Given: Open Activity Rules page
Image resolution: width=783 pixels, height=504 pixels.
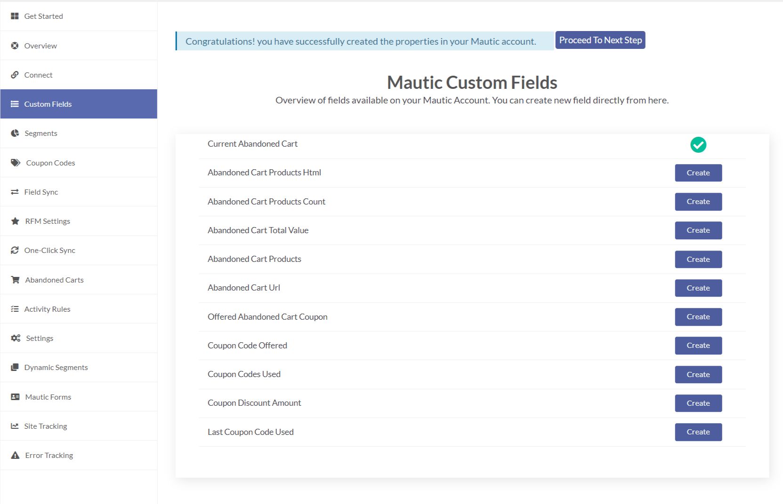Looking at the screenshot, I should (x=79, y=309).
